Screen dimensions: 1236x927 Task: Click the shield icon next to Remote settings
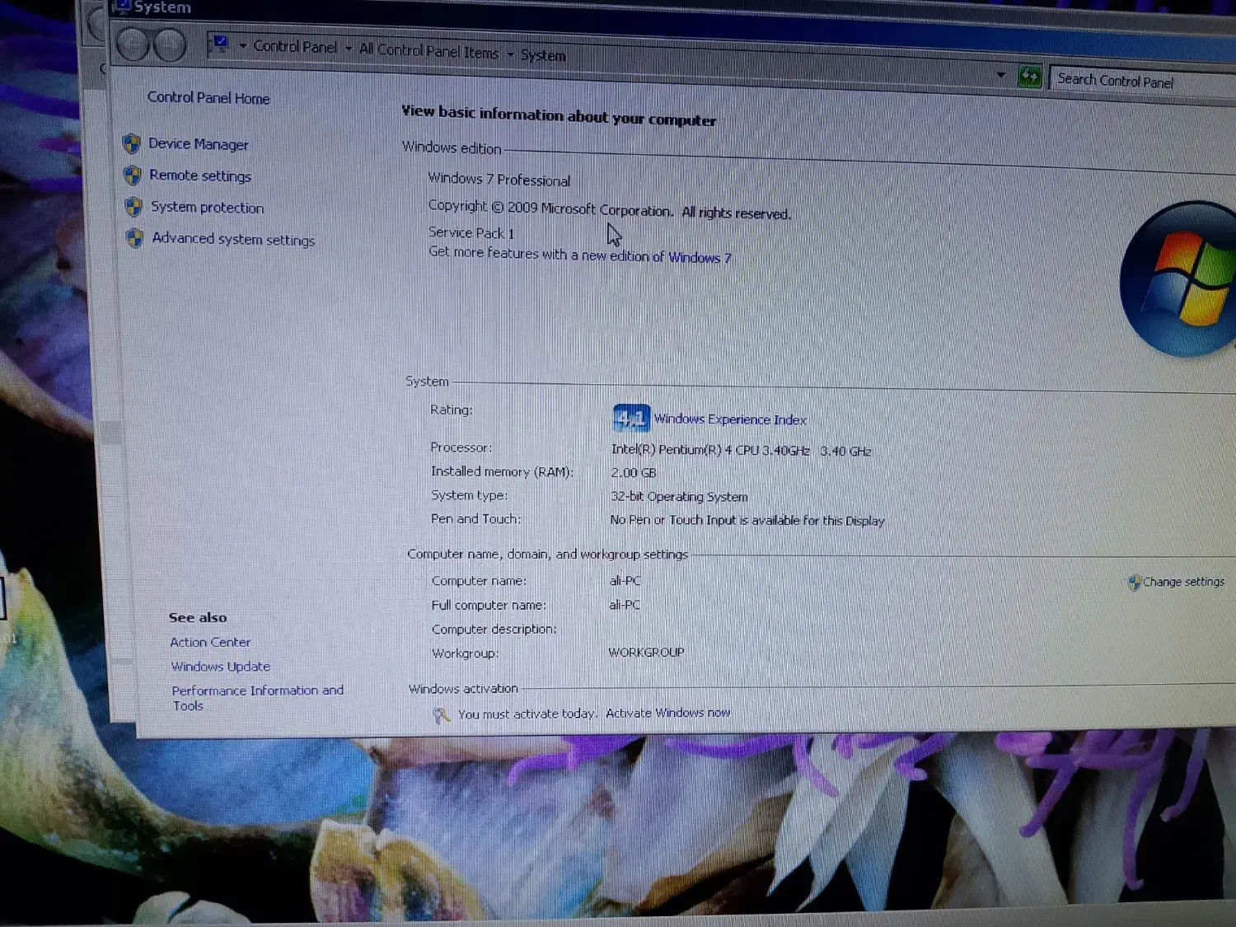coord(133,176)
